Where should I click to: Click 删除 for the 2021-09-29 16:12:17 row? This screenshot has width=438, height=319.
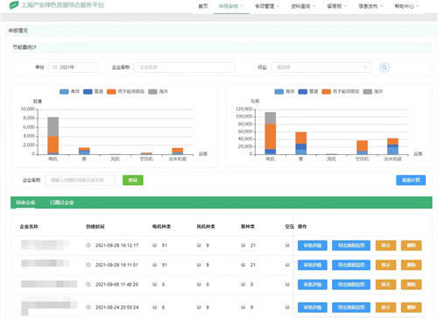[x=411, y=245]
